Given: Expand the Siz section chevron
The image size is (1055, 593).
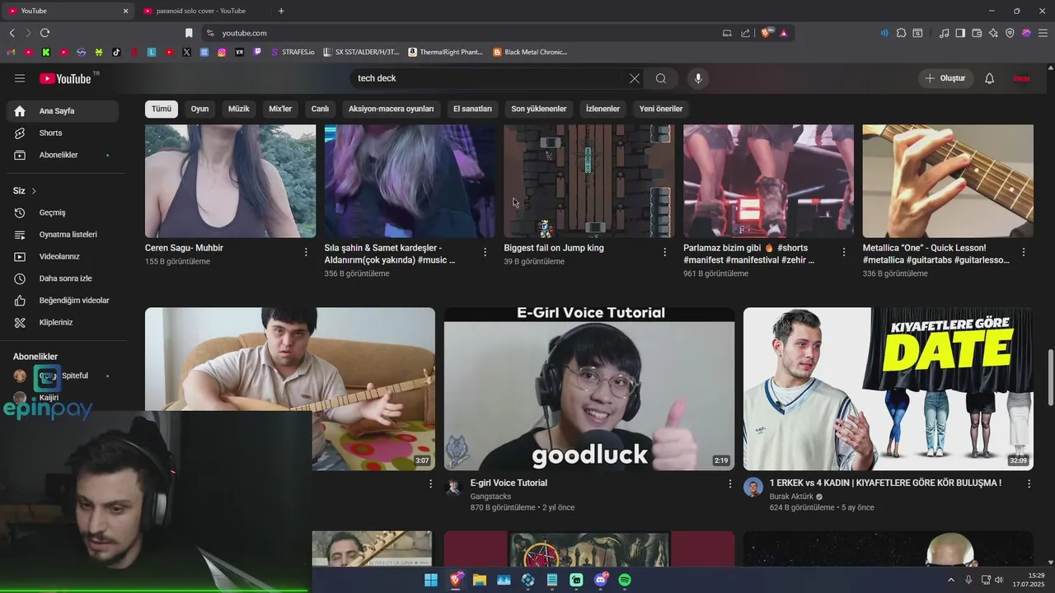Looking at the screenshot, I should (x=34, y=191).
